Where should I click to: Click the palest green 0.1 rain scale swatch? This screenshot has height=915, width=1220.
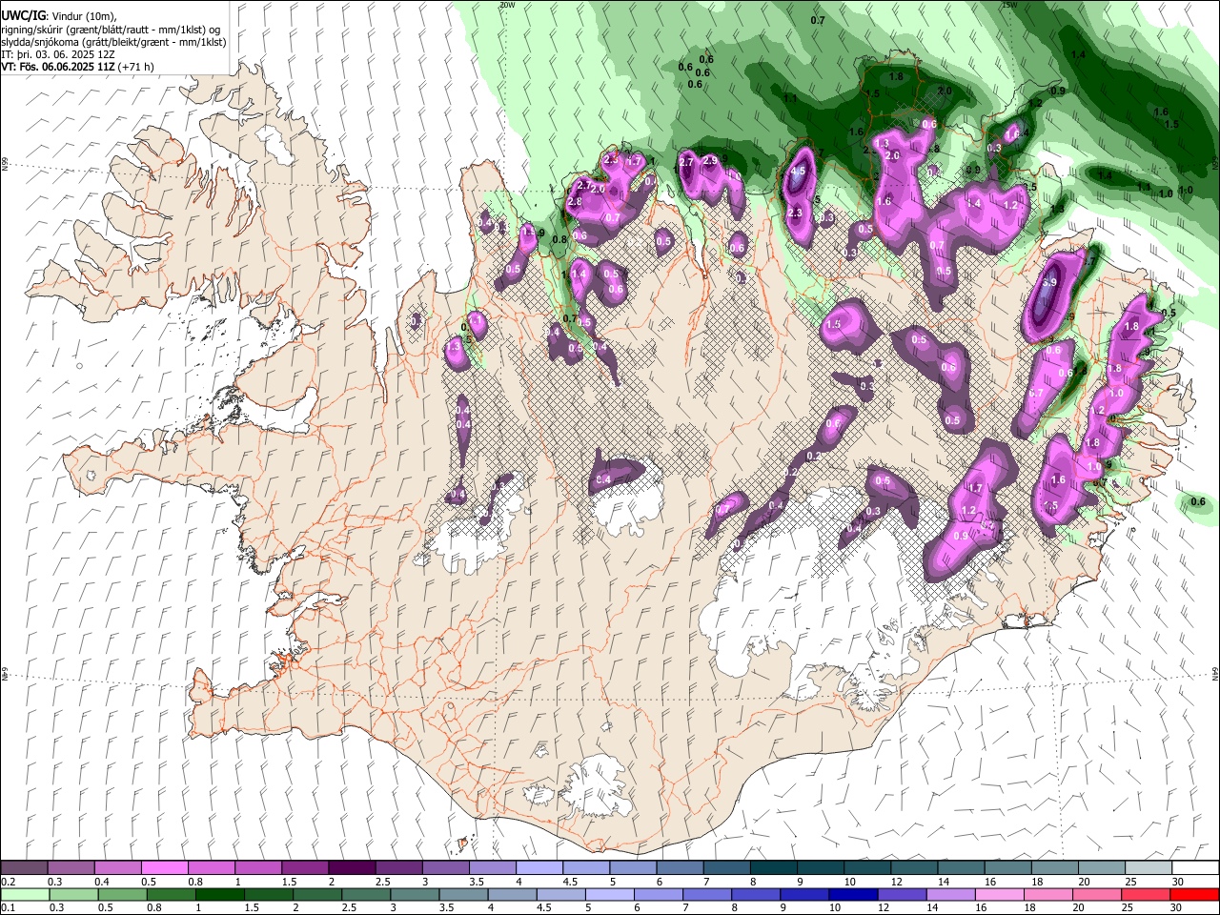[25, 895]
